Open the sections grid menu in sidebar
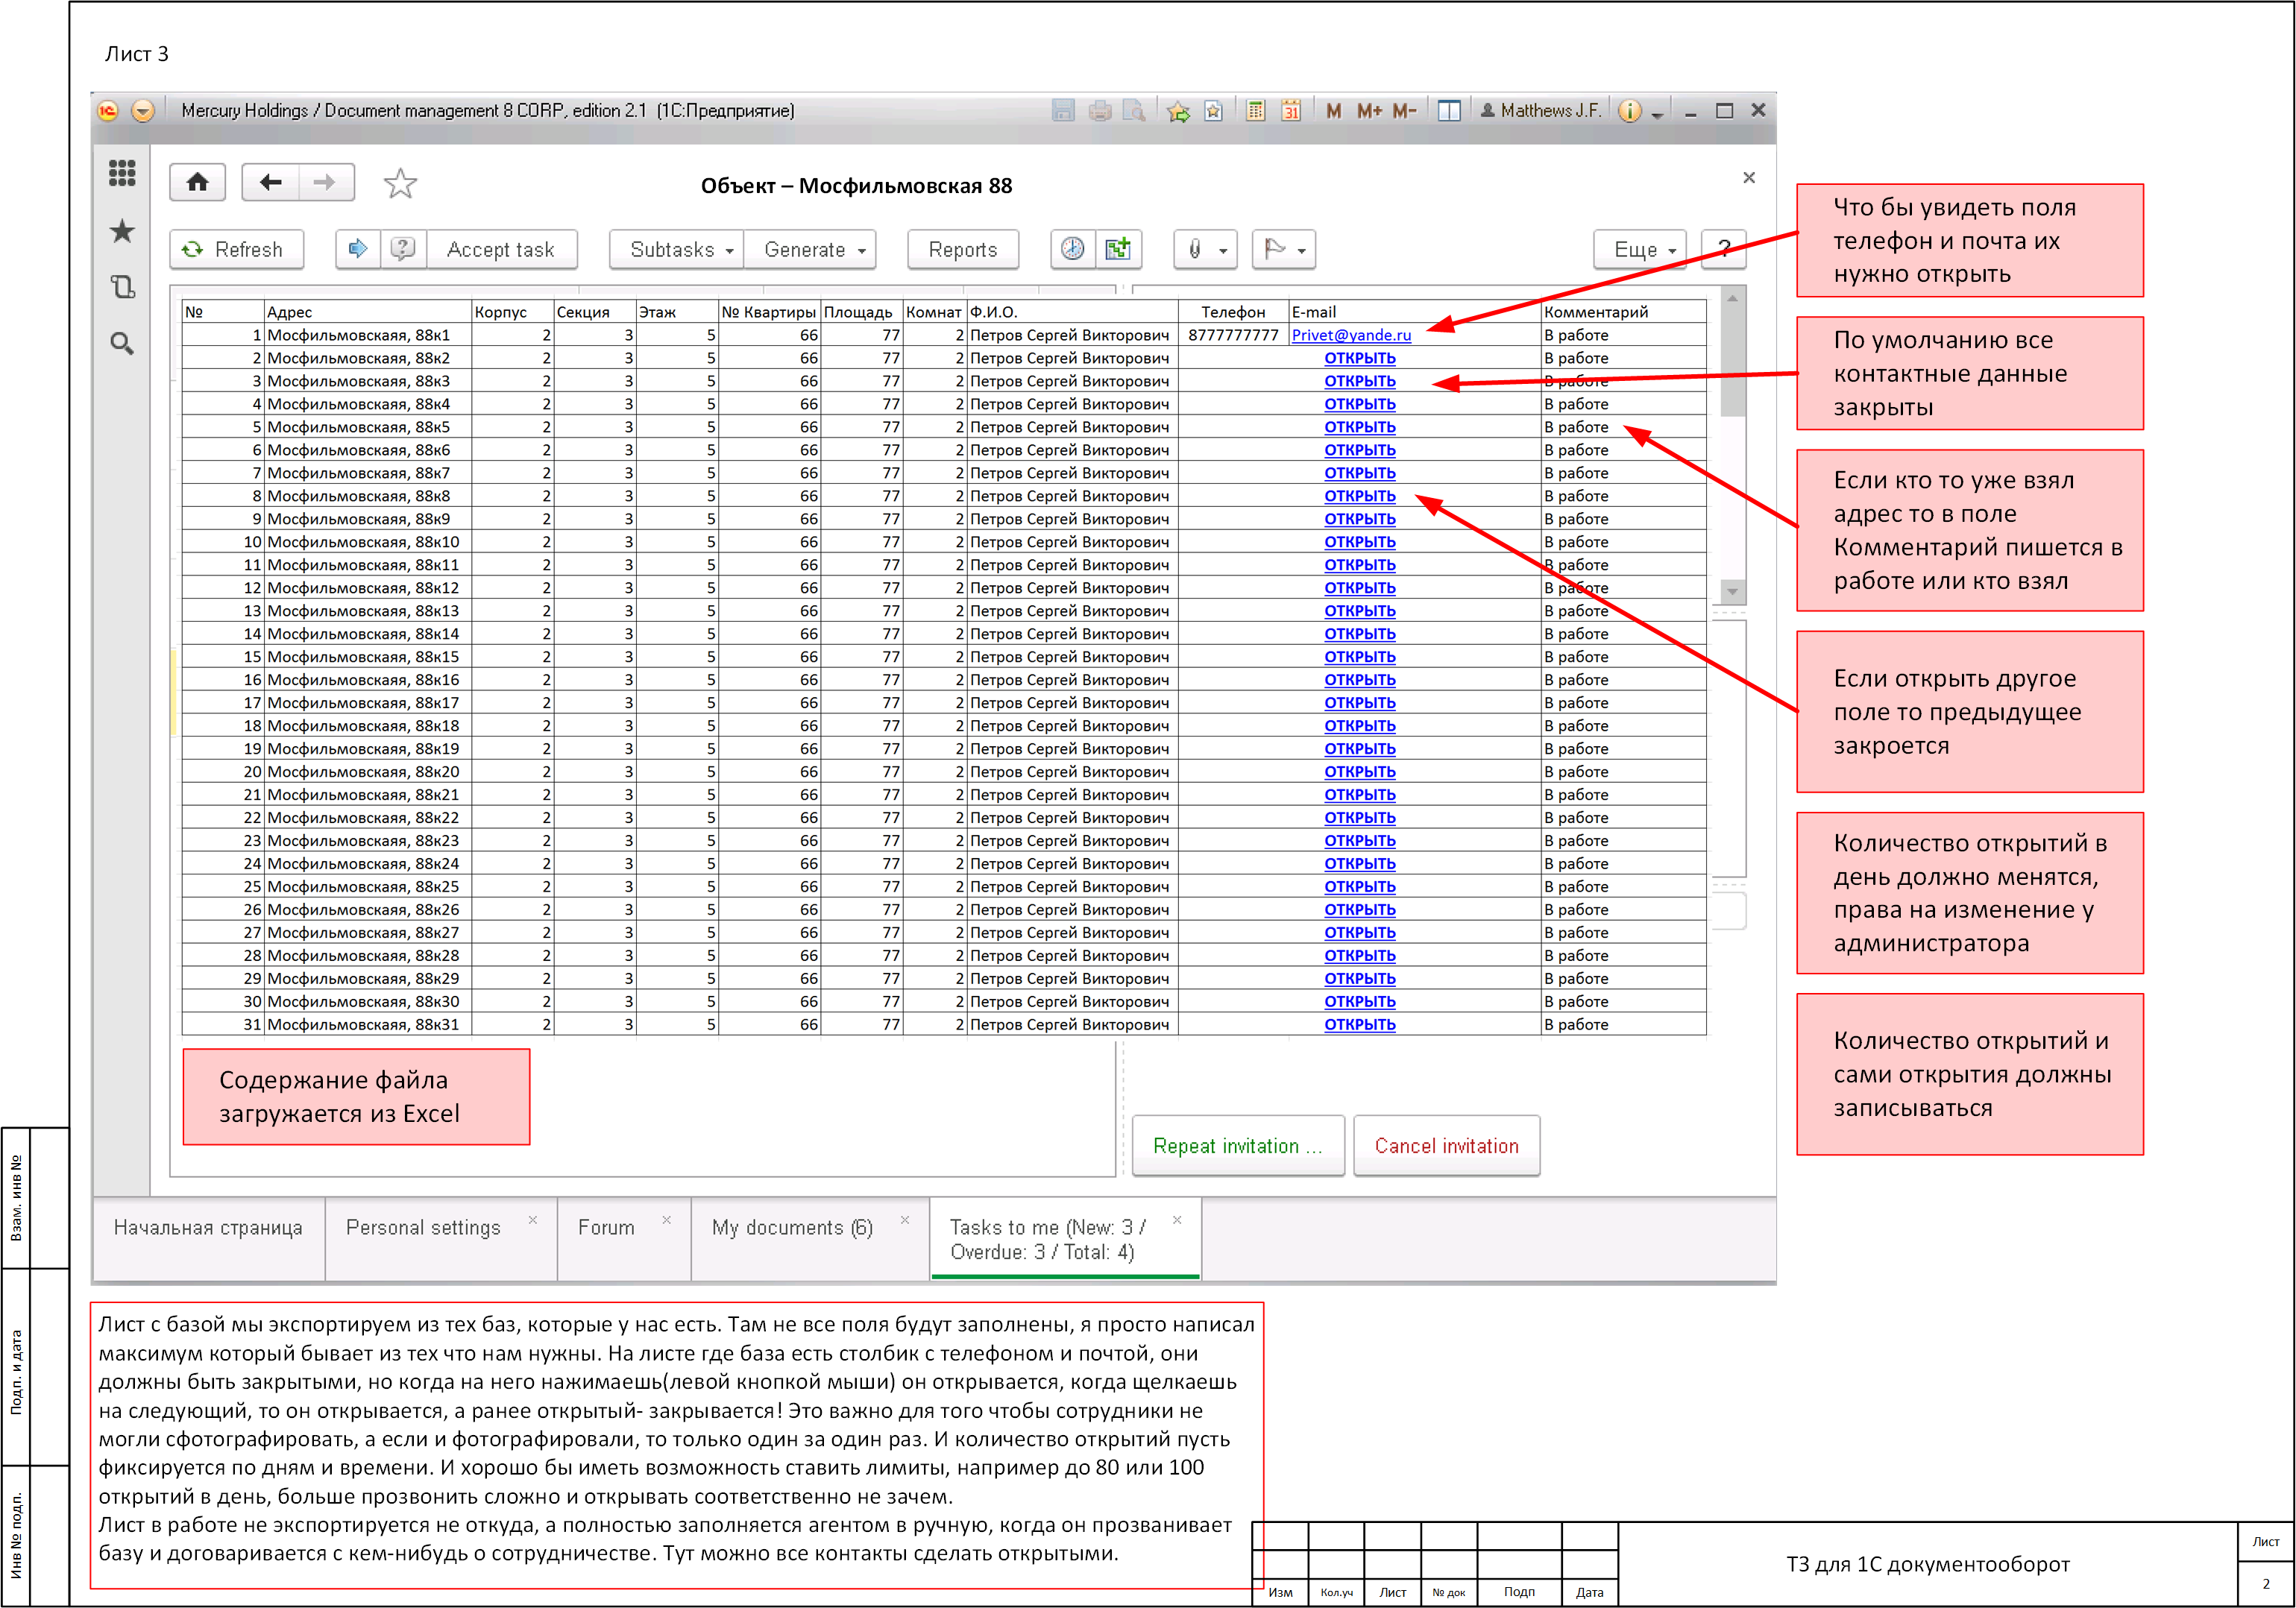Image resolution: width=2296 pixels, height=1608 pixels. pos(122,173)
